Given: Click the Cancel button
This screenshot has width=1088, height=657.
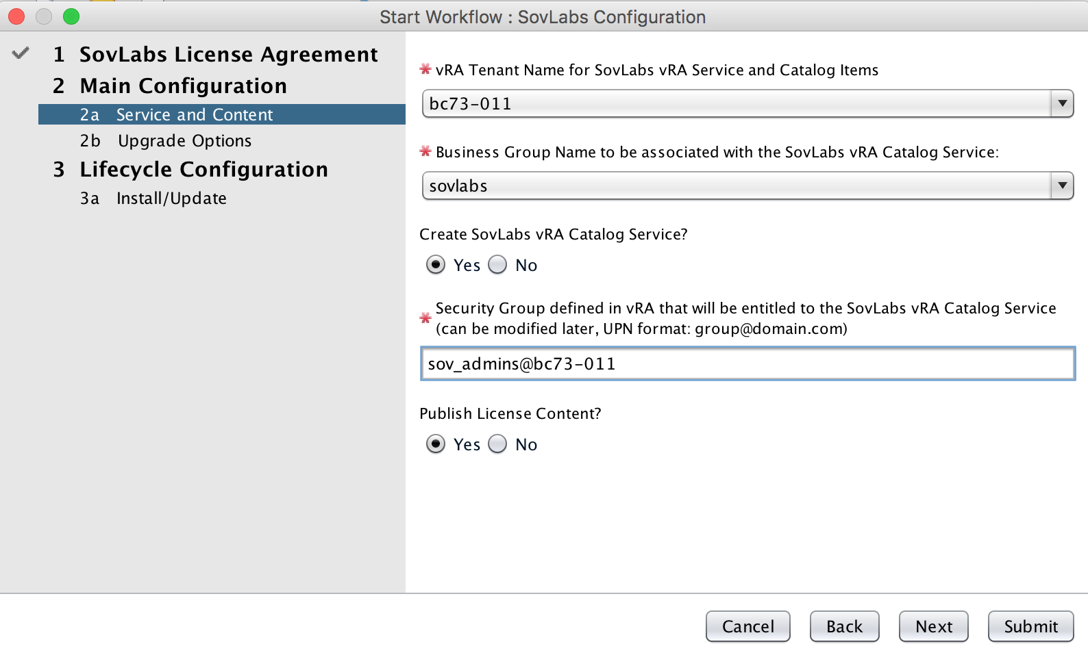Looking at the screenshot, I should pyautogui.click(x=748, y=626).
